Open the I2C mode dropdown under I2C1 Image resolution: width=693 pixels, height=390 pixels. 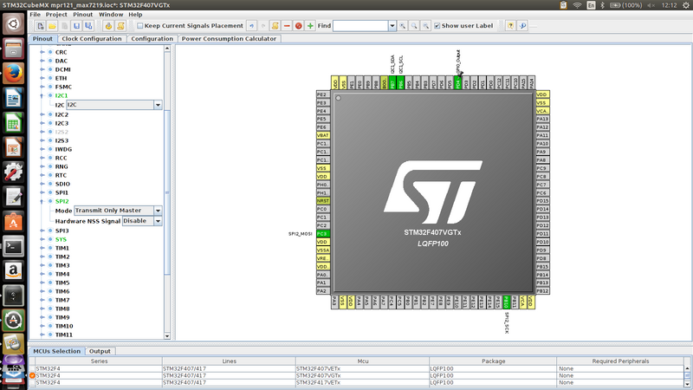click(x=158, y=105)
